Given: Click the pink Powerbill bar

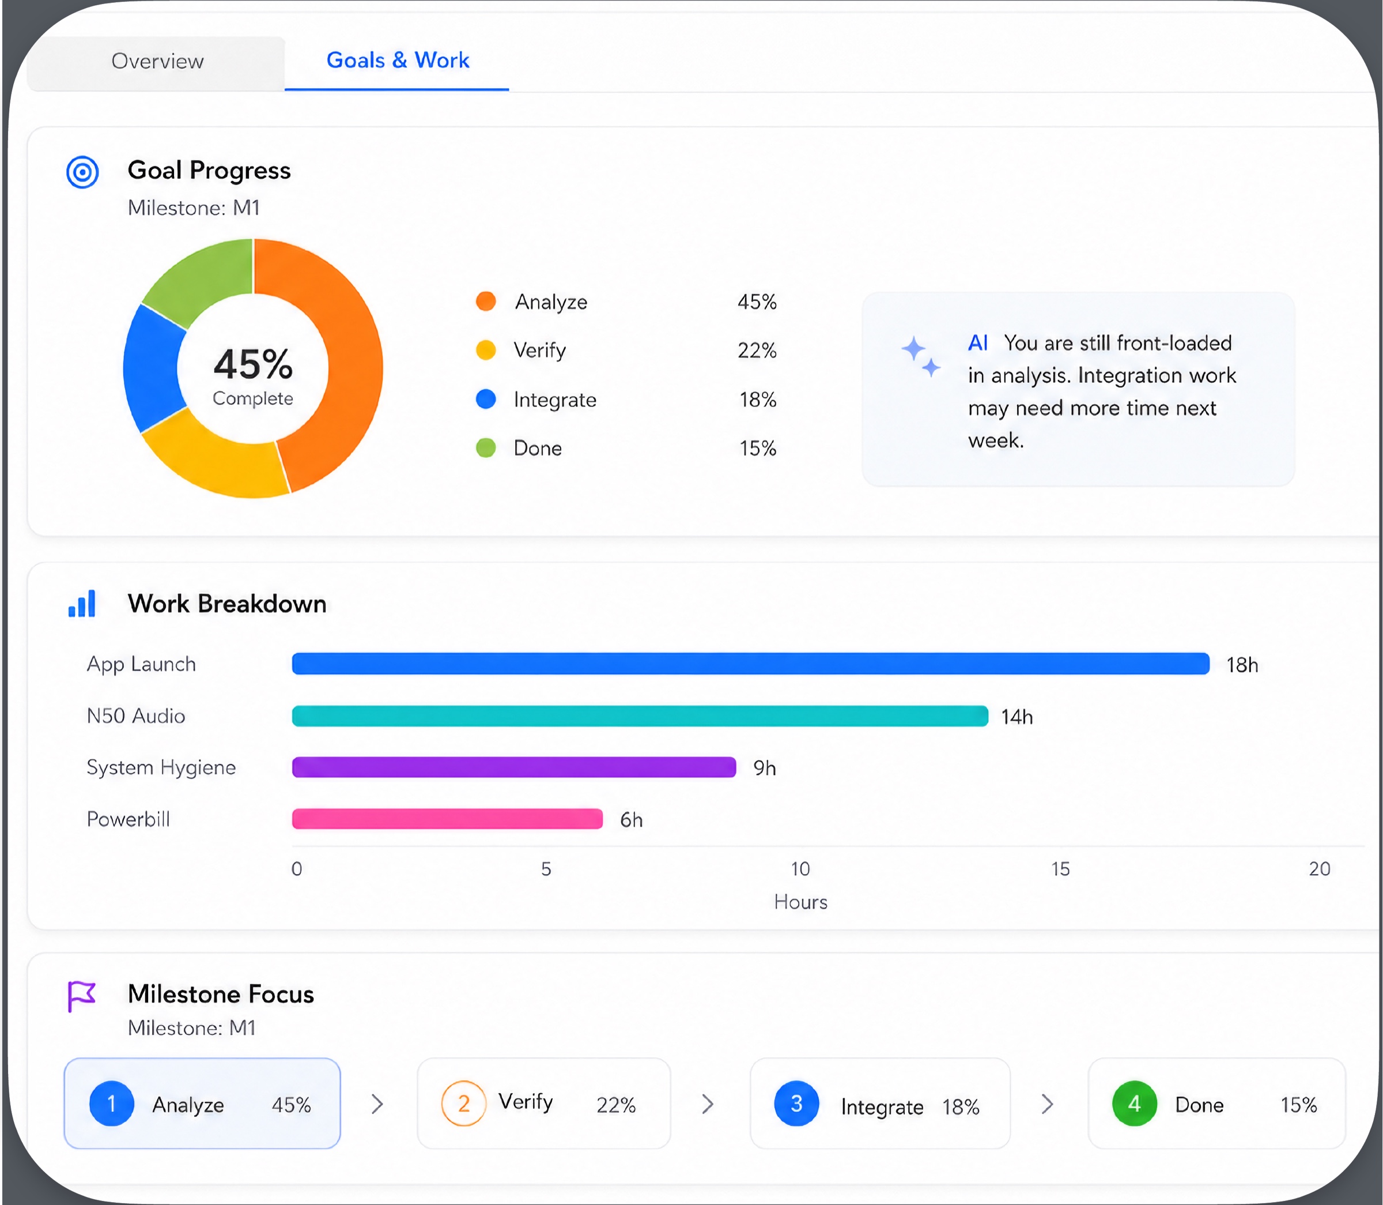Looking at the screenshot, I should [447, 819].
